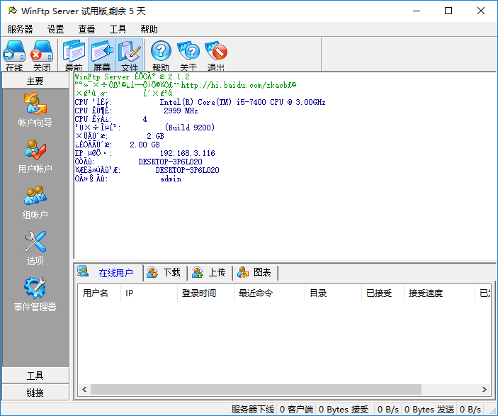Open 事件管理器 event manager
This screenshot has width=498, height=416.
pos(35,294)
